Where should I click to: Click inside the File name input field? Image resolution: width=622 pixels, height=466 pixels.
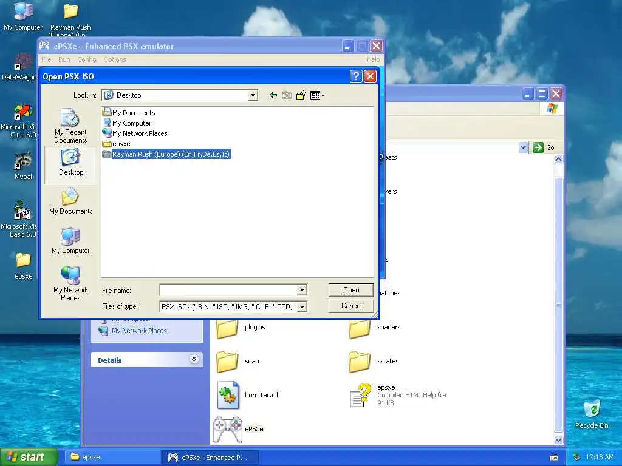(x=228, y=290)
